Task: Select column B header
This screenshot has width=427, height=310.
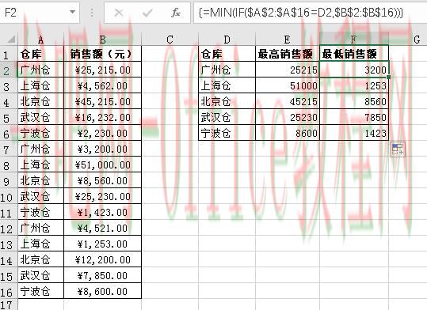Action: [103, 40]
